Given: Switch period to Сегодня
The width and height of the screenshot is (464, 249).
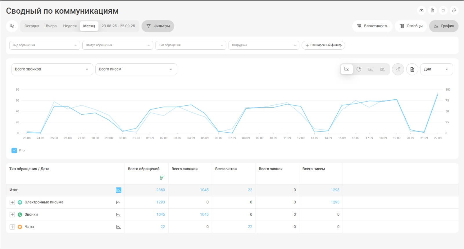Looking at the screenshot, I should (x=32, y=26).
